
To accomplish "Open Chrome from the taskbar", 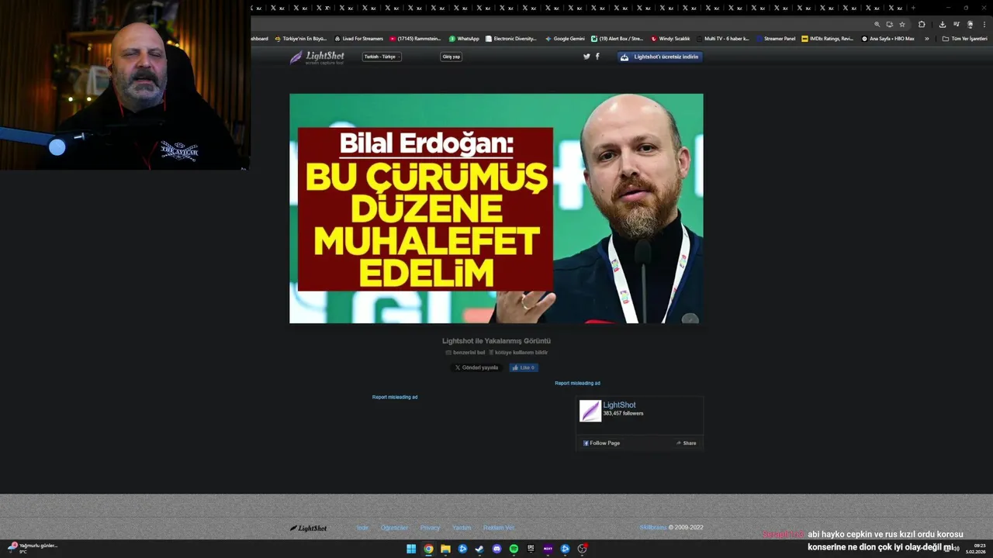I will 428,549.
